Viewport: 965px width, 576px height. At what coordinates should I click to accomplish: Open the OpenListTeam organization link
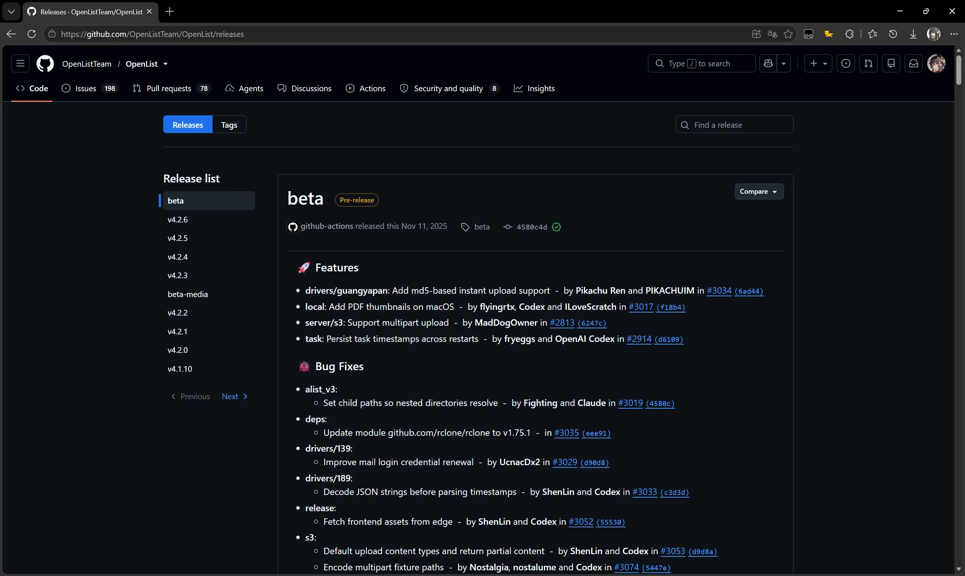[87, 64]
